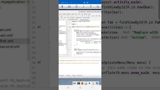The height and width of the screenshot is (90, 160).
Task: Select the second.xml file in tree
Action: point(61,45)
